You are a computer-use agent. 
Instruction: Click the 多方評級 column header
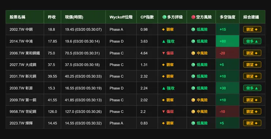click(x=172, y=17)
